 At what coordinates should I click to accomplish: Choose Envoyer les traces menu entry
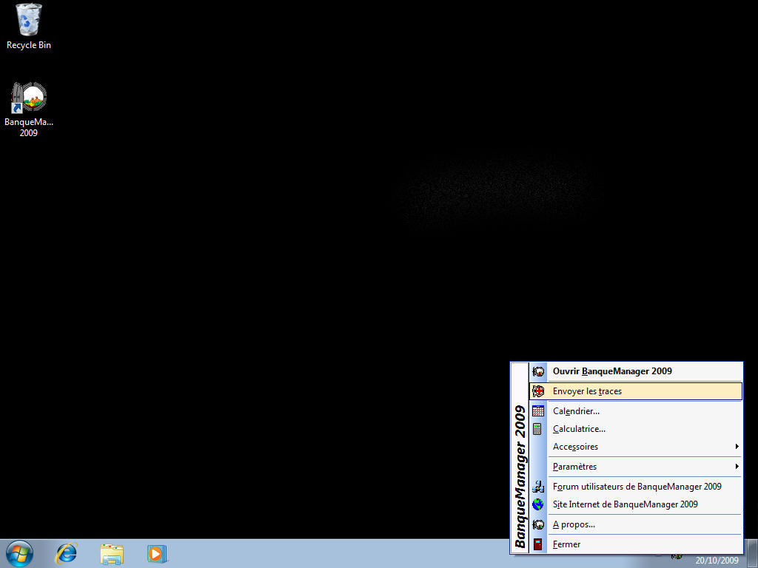[587, 391]
